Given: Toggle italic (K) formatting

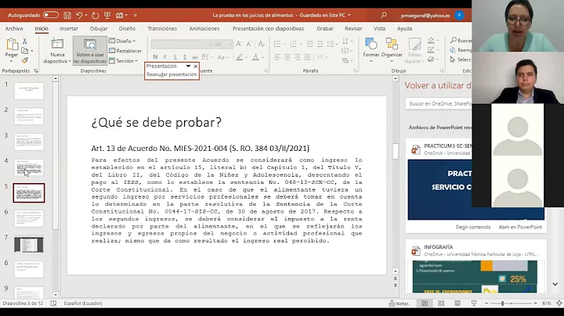Looking at the screenshot, I should (165, 57).
